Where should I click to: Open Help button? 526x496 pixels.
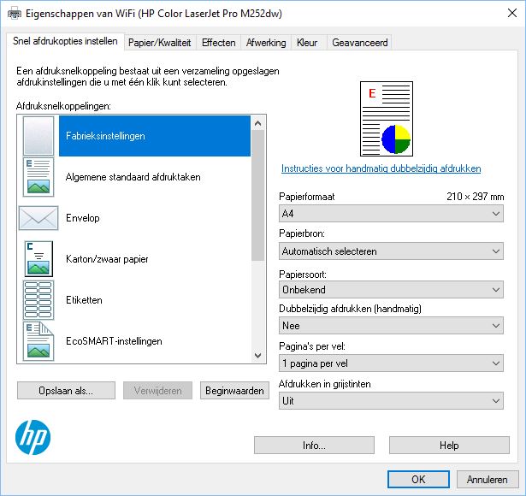pos(449,445)
